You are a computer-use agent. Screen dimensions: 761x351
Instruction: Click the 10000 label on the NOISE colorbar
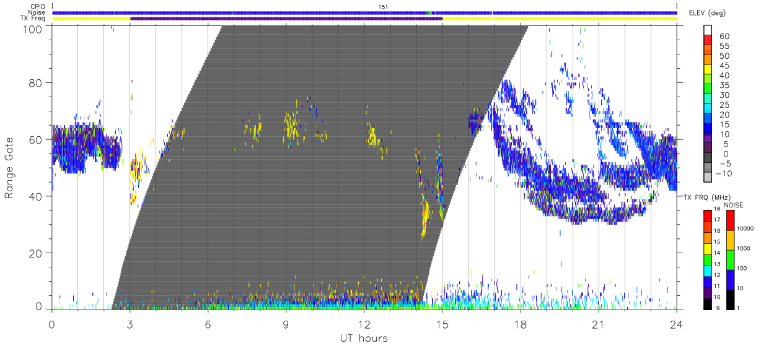point(745,230)
